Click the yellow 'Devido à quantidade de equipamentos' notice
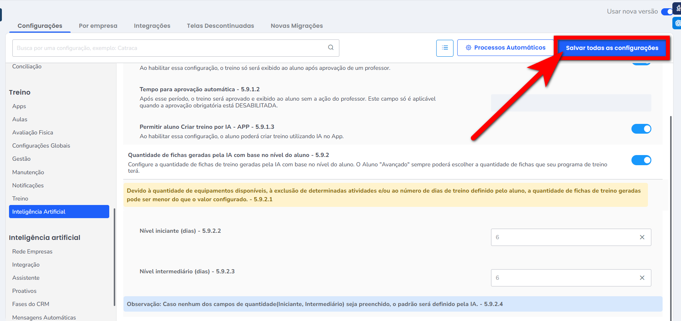681x321 pixels. 386,195
